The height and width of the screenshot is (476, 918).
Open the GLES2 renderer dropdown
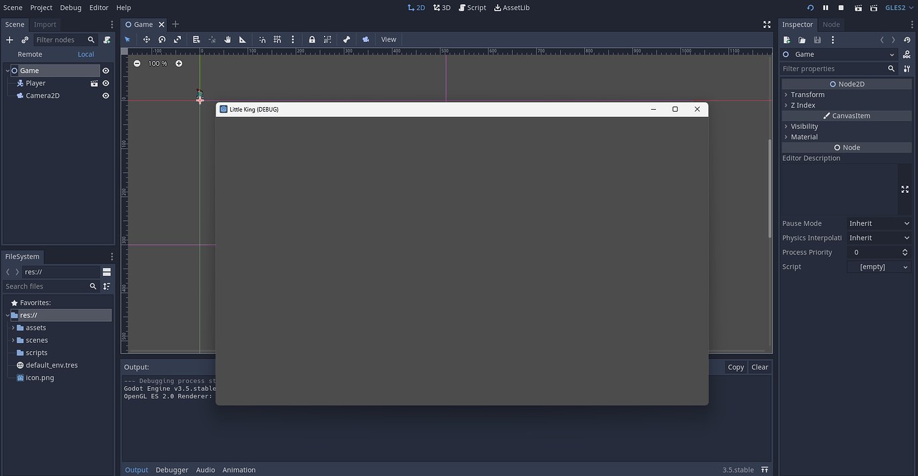click(896, 7)
